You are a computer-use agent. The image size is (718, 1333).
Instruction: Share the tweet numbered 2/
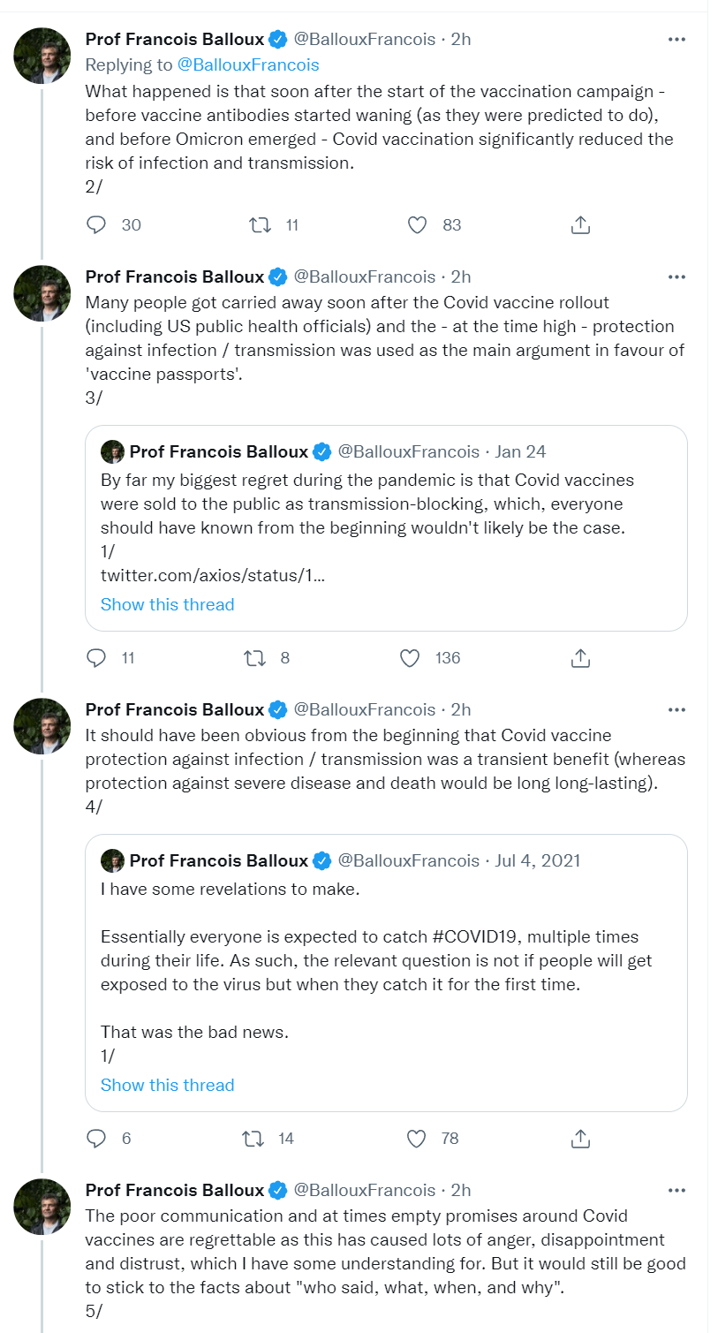[x=580, y=225]
